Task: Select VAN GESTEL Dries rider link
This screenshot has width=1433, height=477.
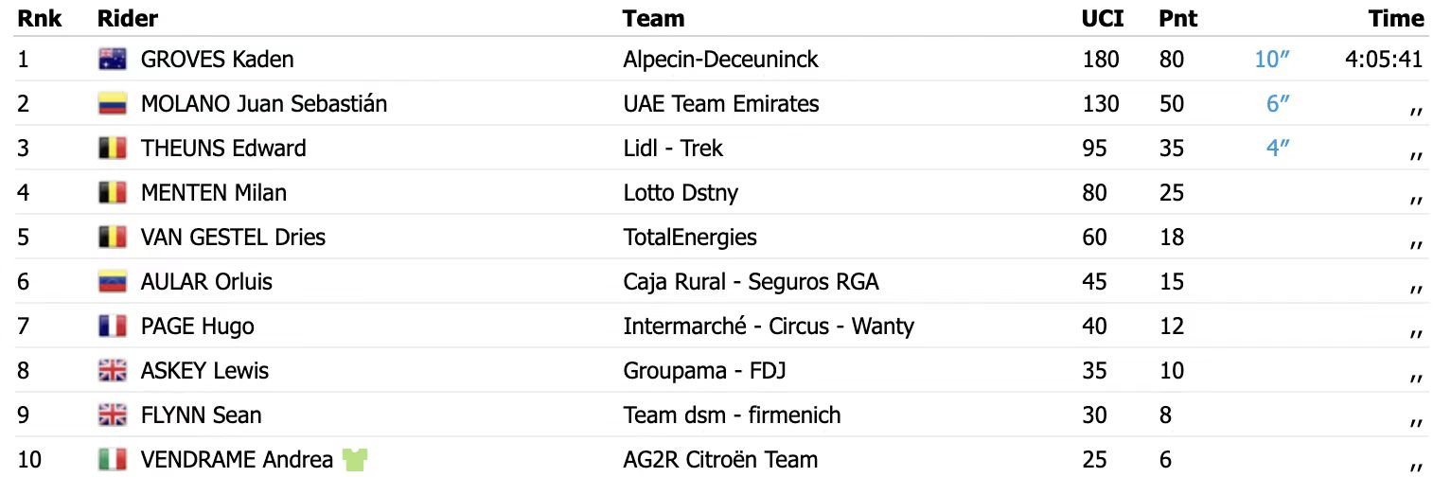Action: tap(233, 238)
